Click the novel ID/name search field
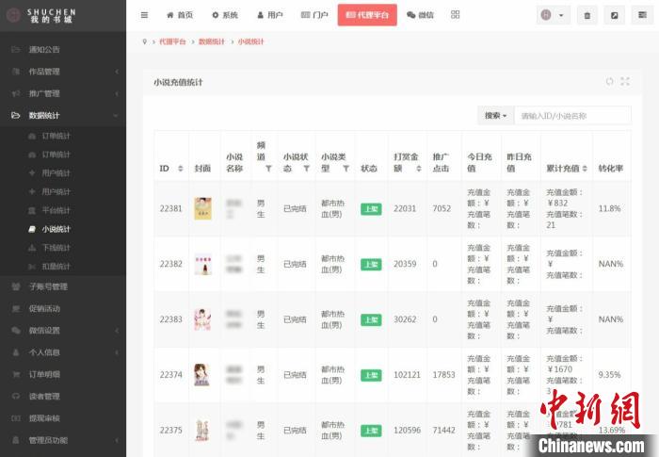 (573, 116)
